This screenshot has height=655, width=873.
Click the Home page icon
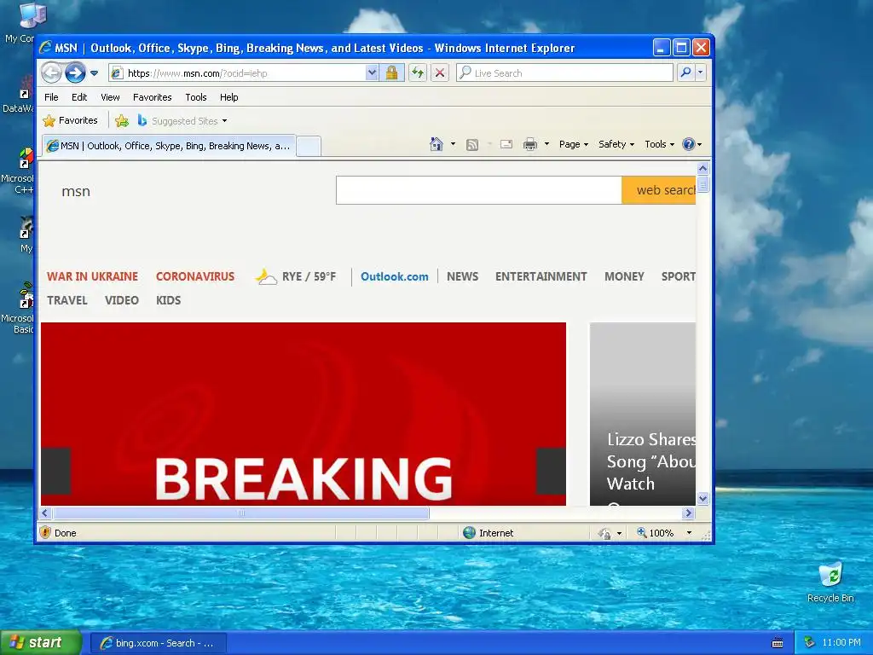coord(436,144)
